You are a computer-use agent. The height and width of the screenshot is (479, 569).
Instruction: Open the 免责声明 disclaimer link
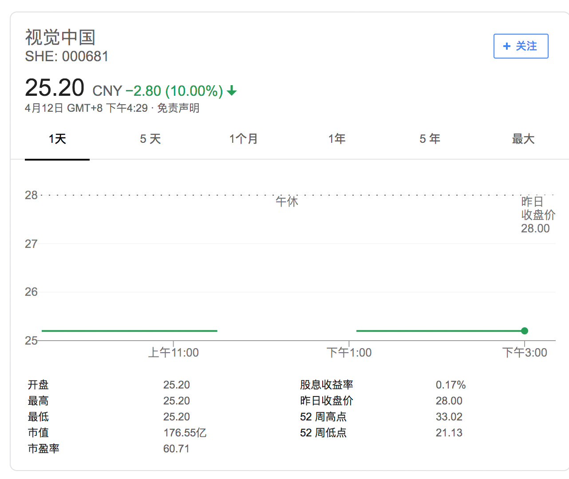[x=178, y=108]
